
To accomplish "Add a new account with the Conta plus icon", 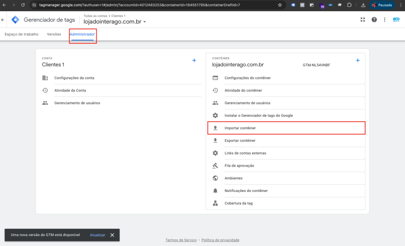I will pos(194,60).
